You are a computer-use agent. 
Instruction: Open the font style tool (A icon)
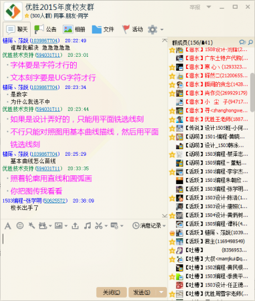coord(8,226)
